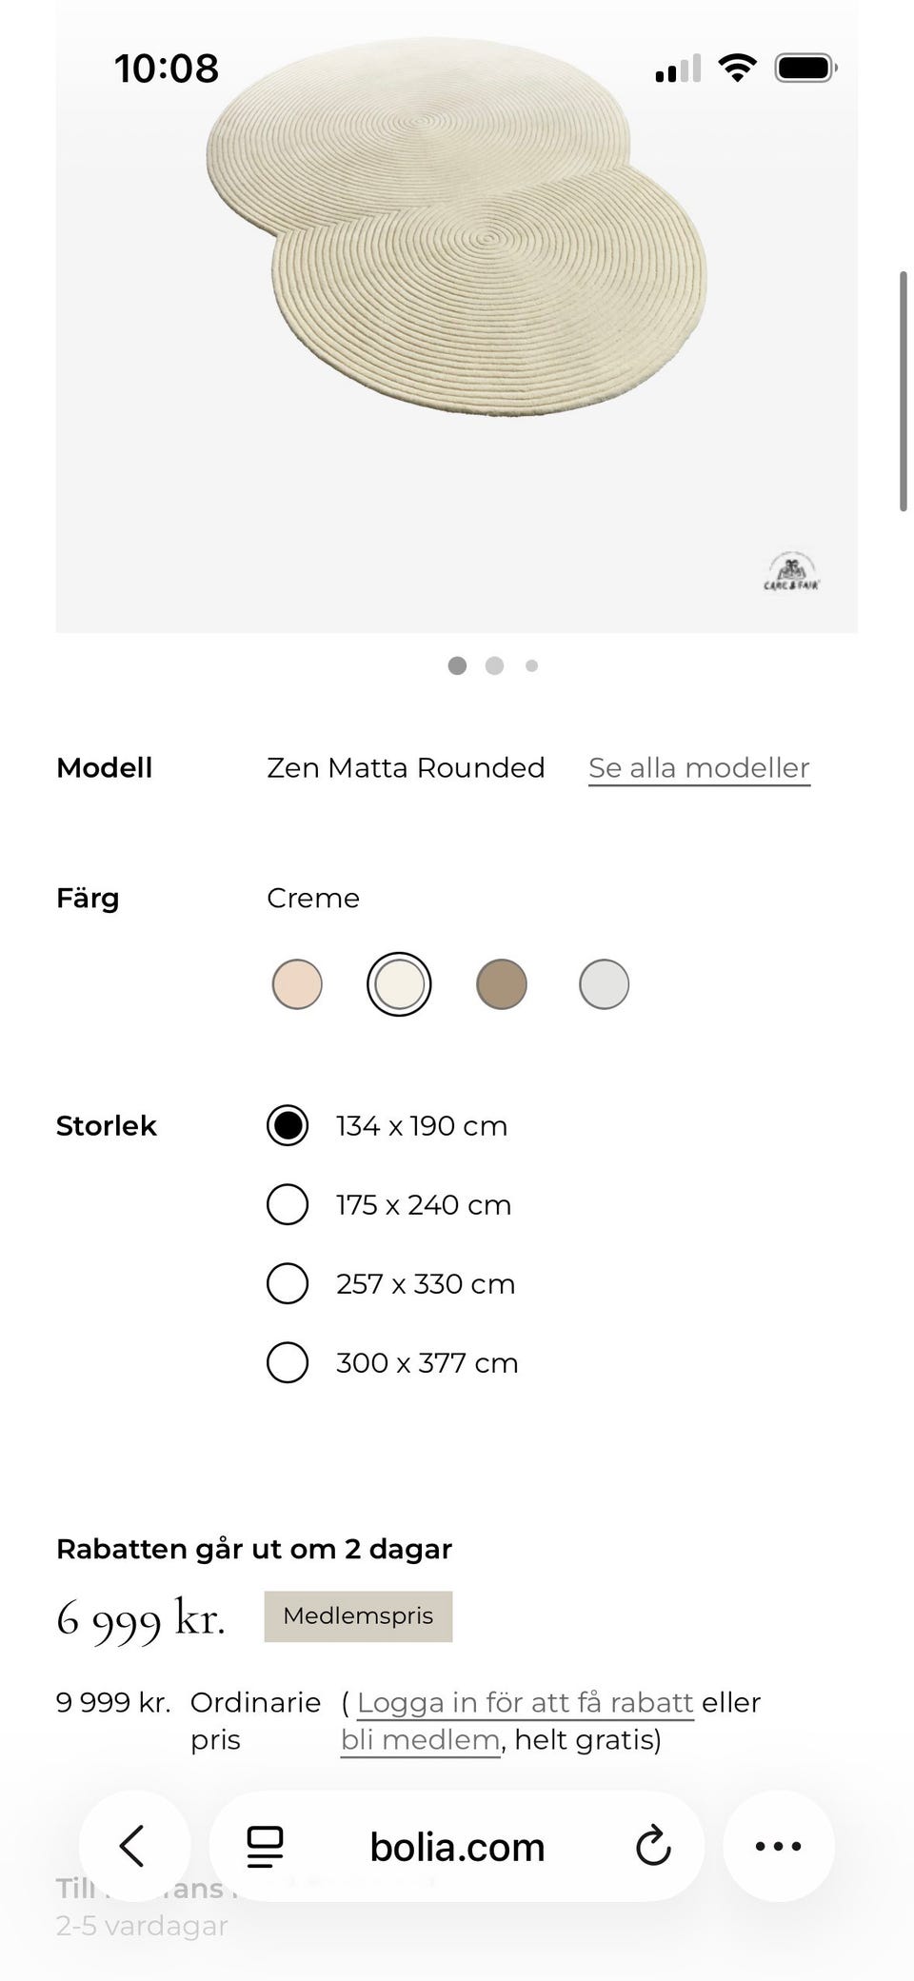Tap the browser back arrow
Image resolution: width=914 pixels, height=1981 pixels.
(134, 1846)
